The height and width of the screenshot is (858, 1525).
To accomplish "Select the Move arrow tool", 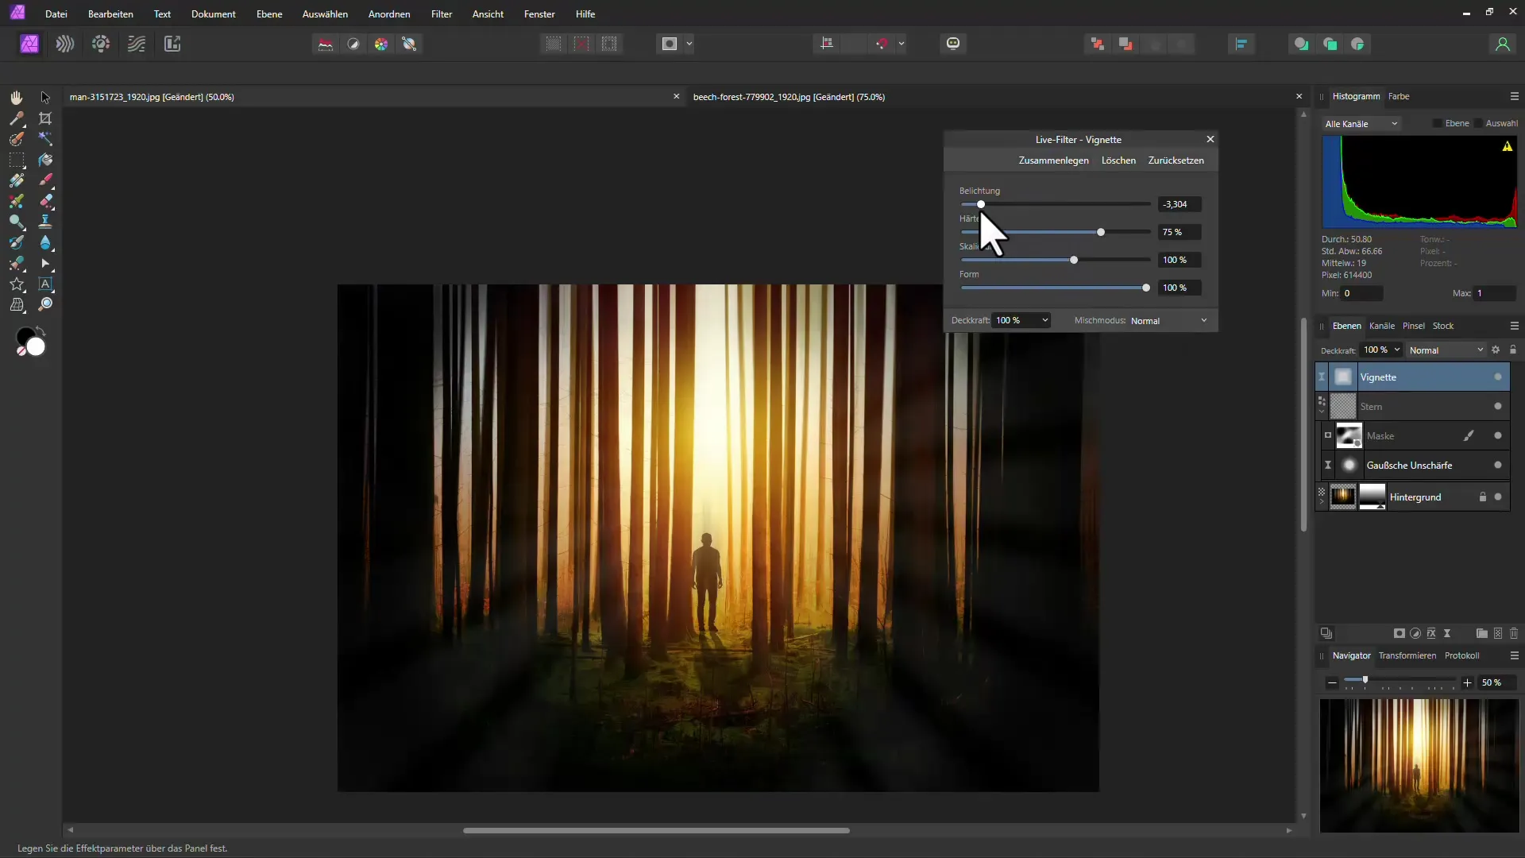I will (45, 97).
